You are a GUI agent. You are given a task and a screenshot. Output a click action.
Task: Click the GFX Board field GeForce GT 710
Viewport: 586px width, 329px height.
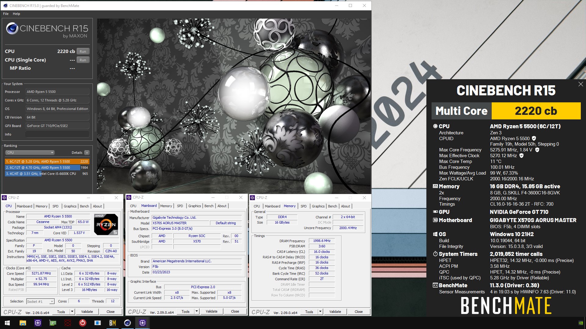57,126
